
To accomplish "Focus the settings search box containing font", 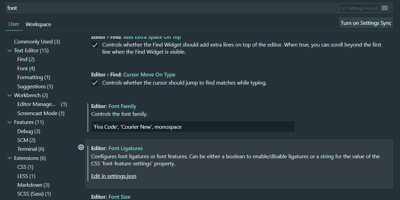I will (x=173, y=8).
